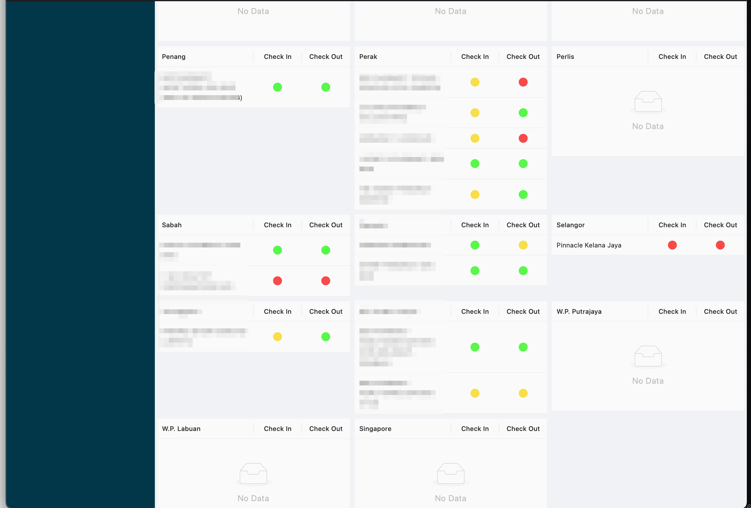
Task: Click Singapore table Check In column header
Action: click(x=475, y=429)
